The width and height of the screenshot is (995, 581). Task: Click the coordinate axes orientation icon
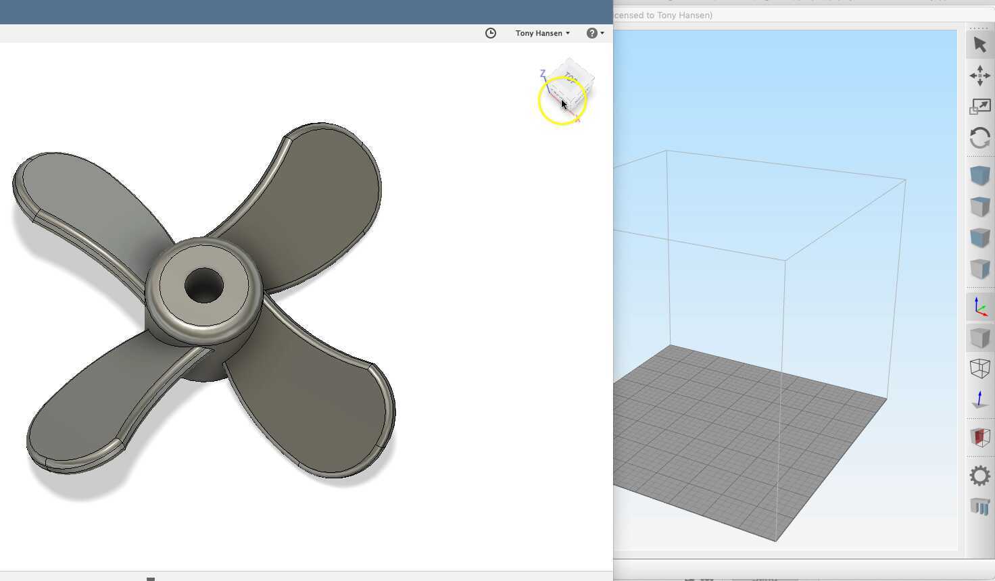[x=979, y=306]
